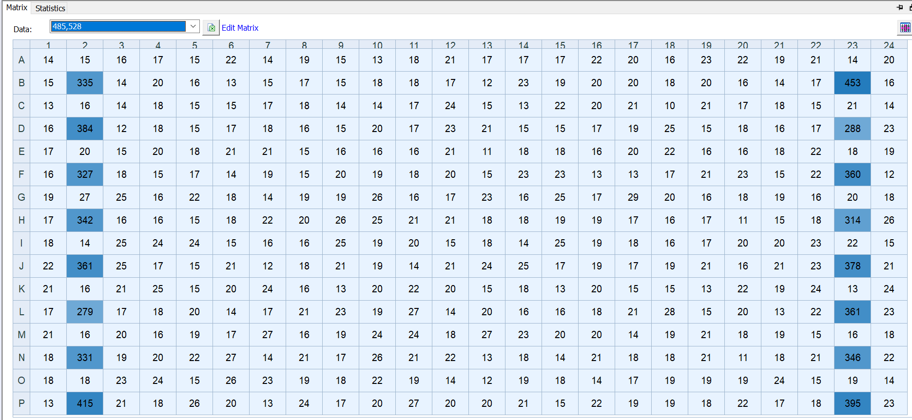The height and width of the screenshot is (420, 912).
Task: Select the Matrix tab
Action: (17, 8)
